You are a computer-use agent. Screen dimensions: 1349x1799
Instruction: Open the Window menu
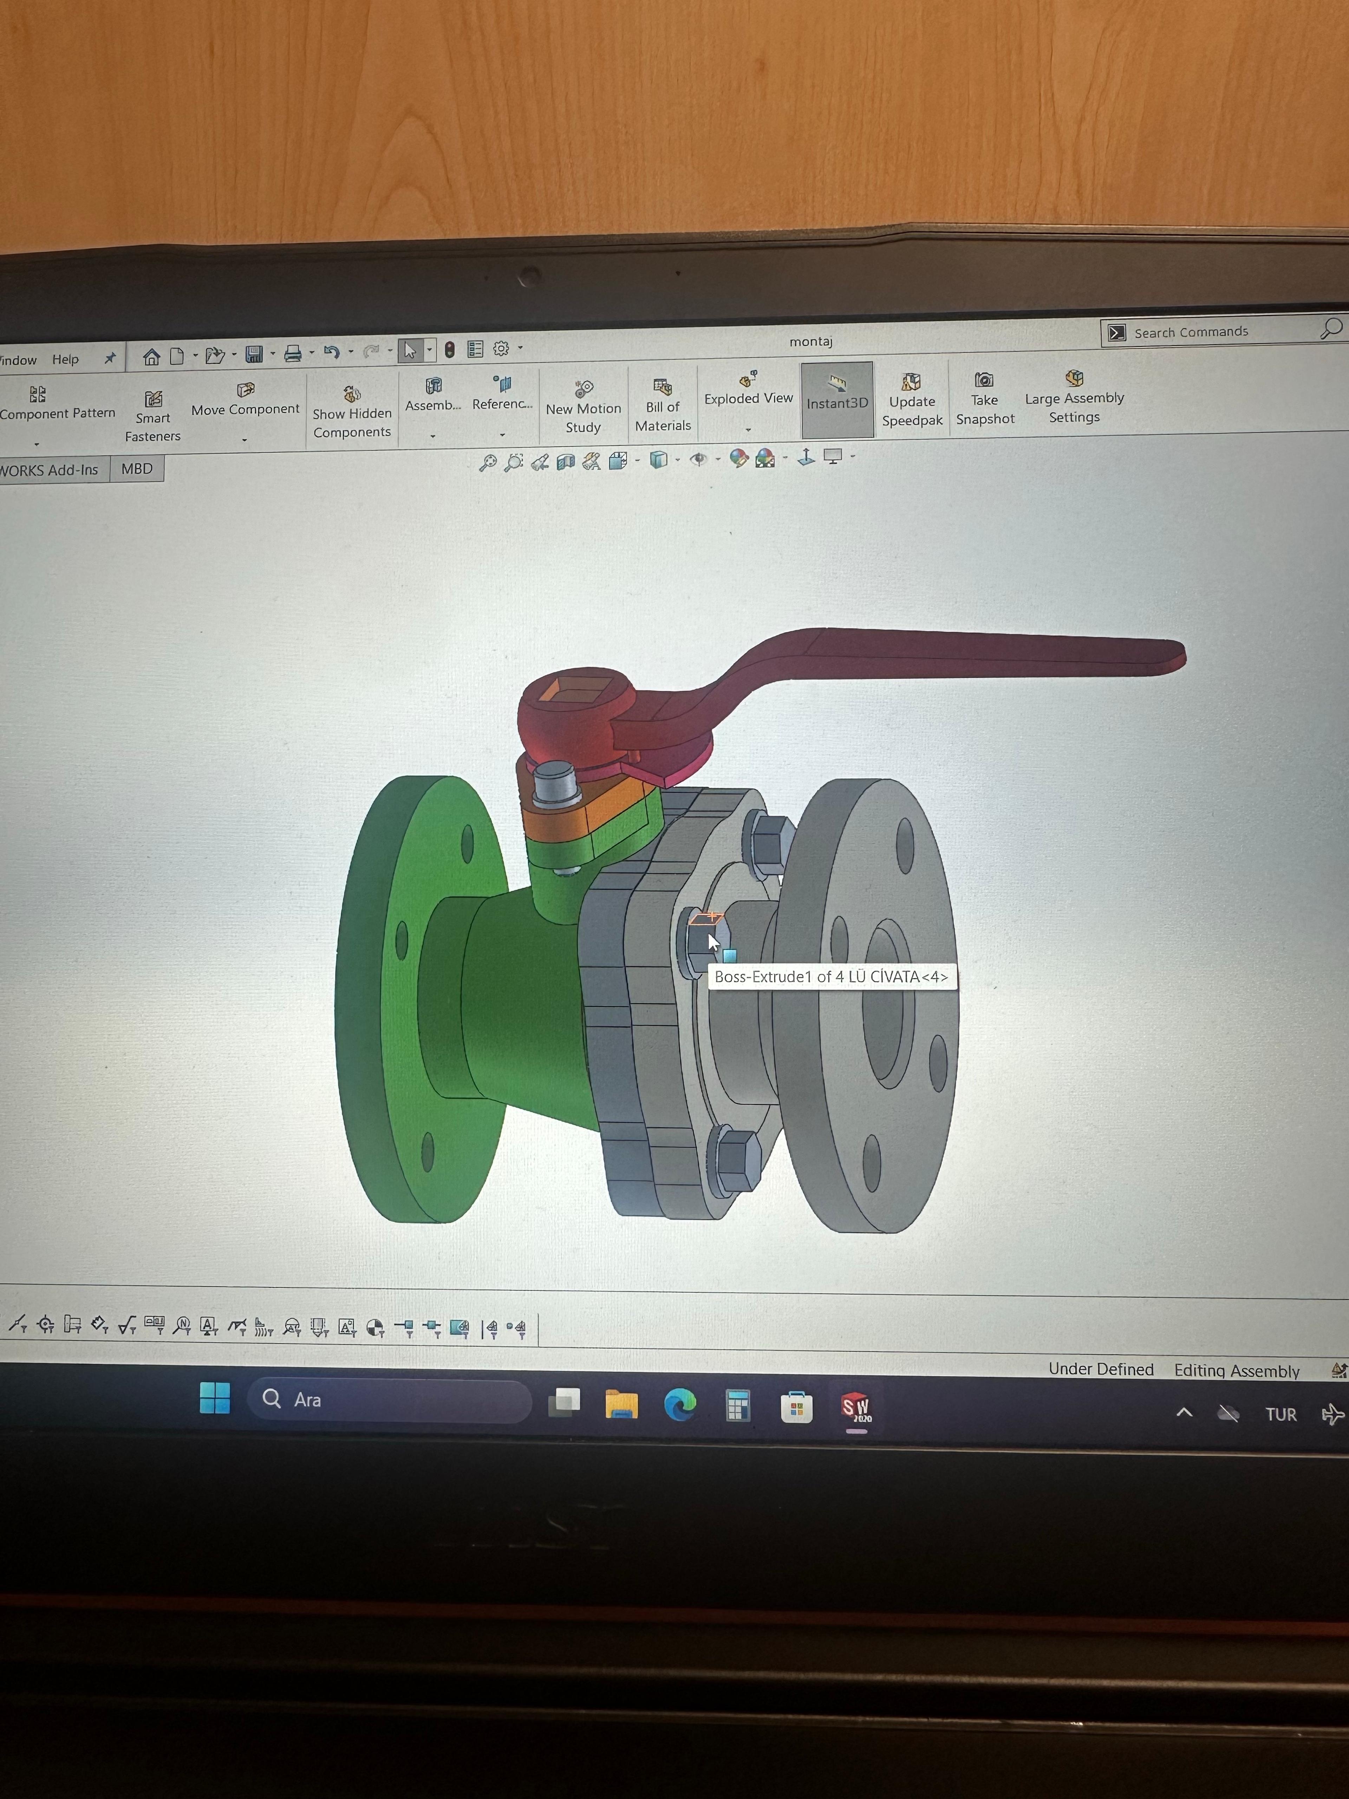tap(18, 360)
